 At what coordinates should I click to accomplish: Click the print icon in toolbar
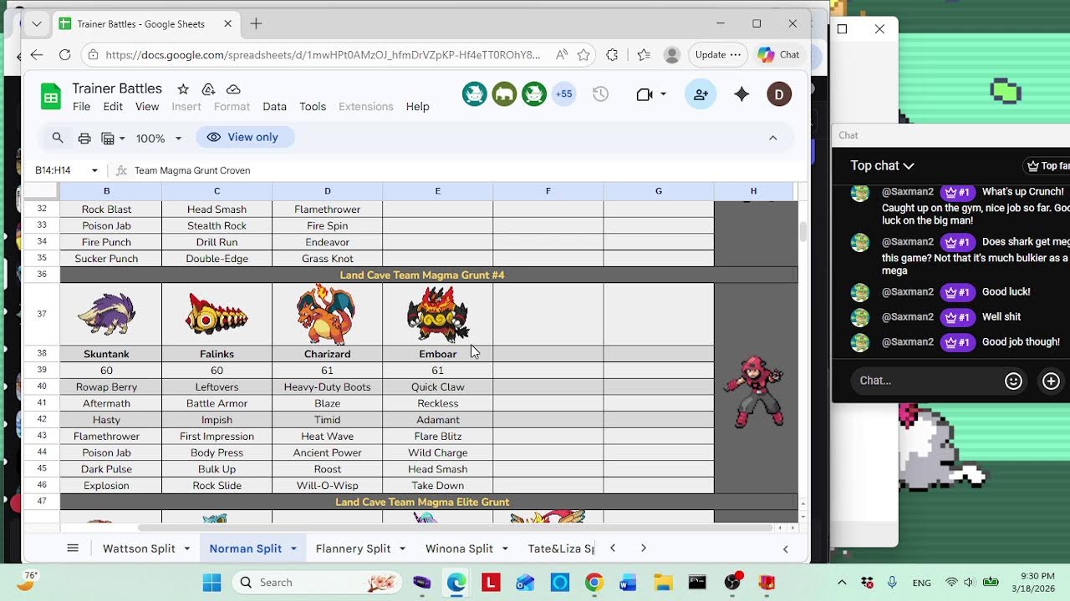click(x=84, y=138)
